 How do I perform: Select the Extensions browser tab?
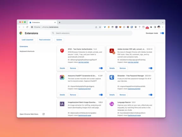(42, 23)
